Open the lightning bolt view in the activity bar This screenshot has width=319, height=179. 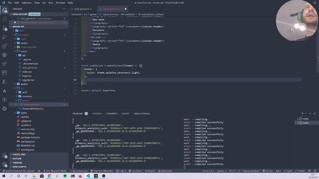coord(4,99)
